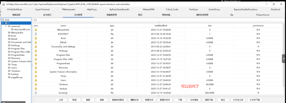The image size is (286, 103).
Task: Click the folder icon of Boot row
Action: (x=36, y=38)
